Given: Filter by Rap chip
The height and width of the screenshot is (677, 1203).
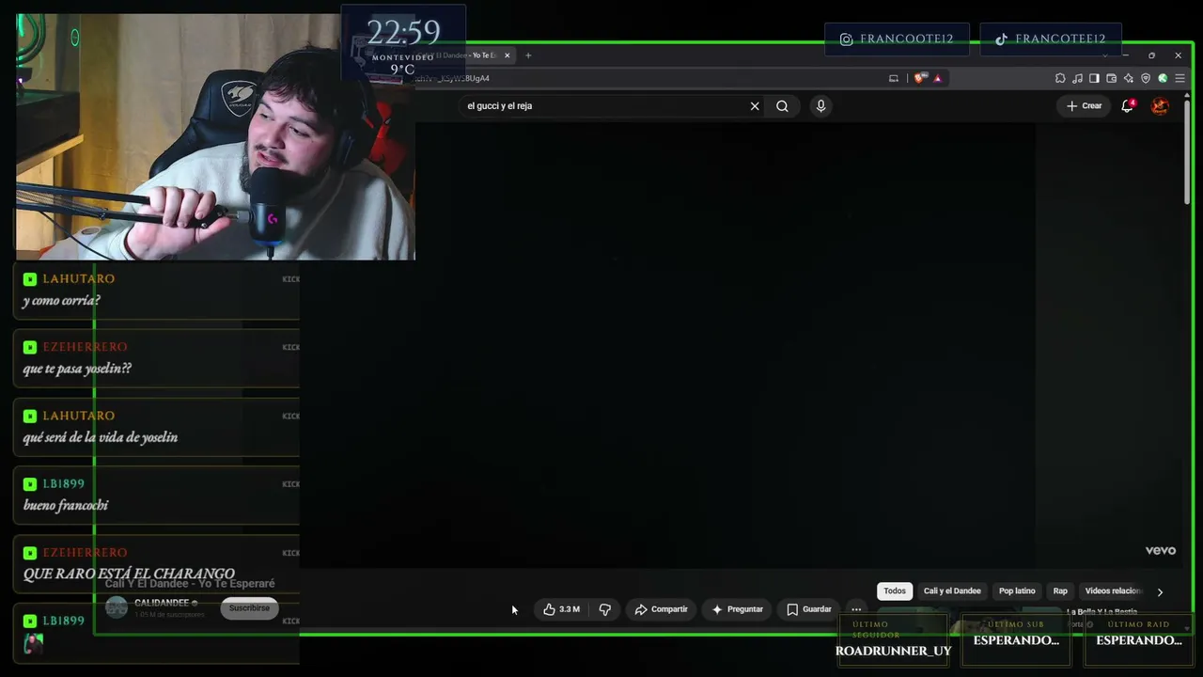Looking at the screenshot, I should pyautogui.click(x=1060, y=591).
